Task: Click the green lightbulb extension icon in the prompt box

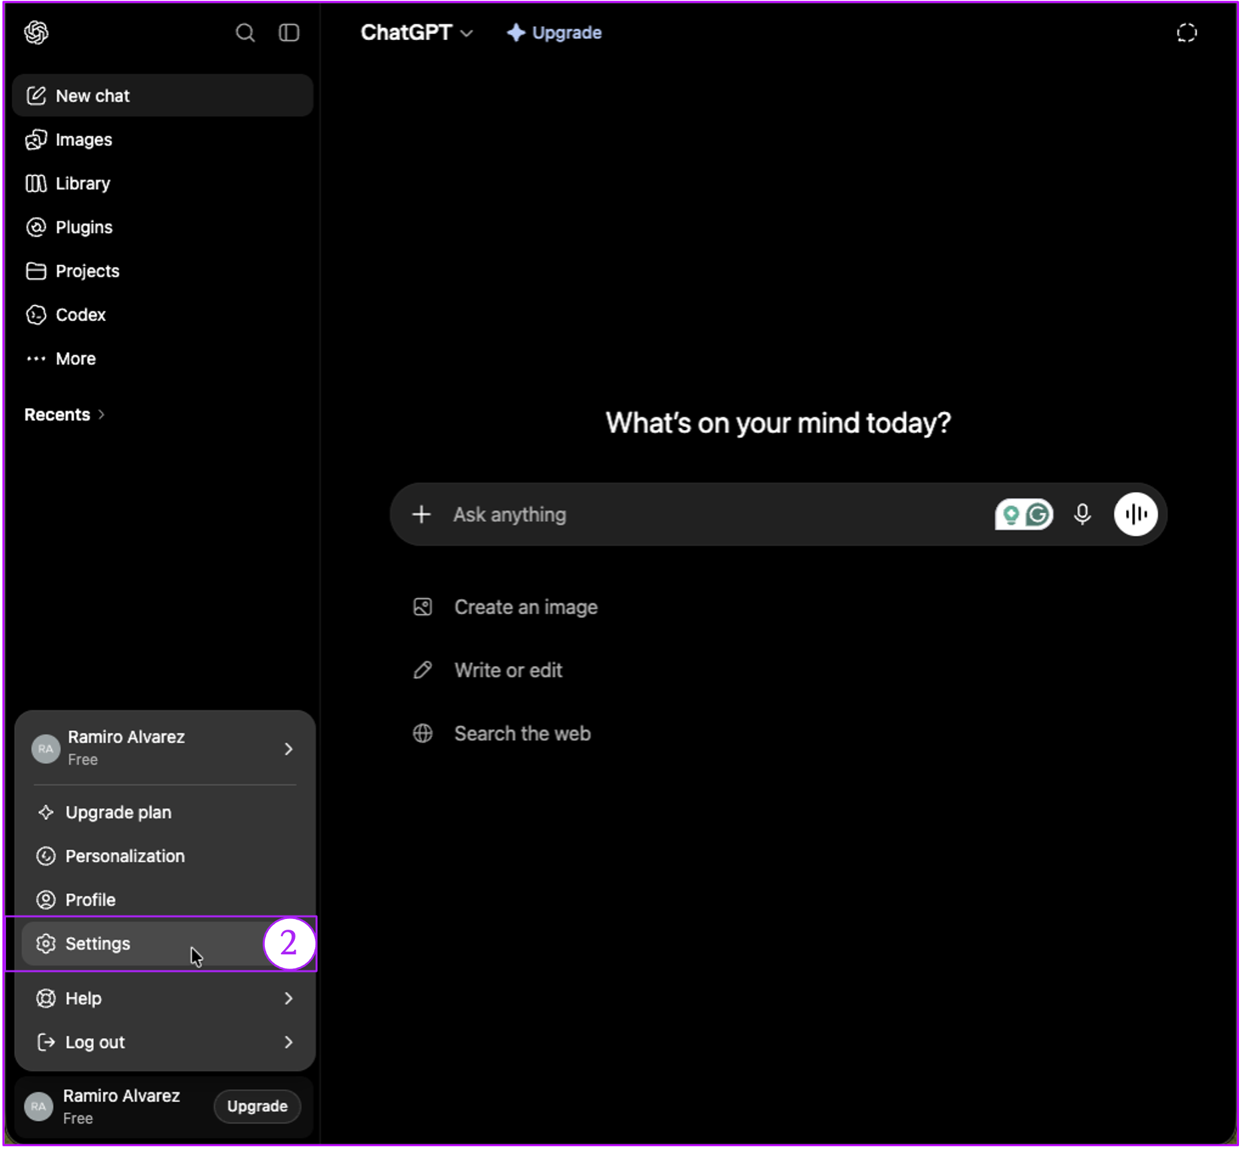Action: pyautogui.click(x=1011, y=514)
